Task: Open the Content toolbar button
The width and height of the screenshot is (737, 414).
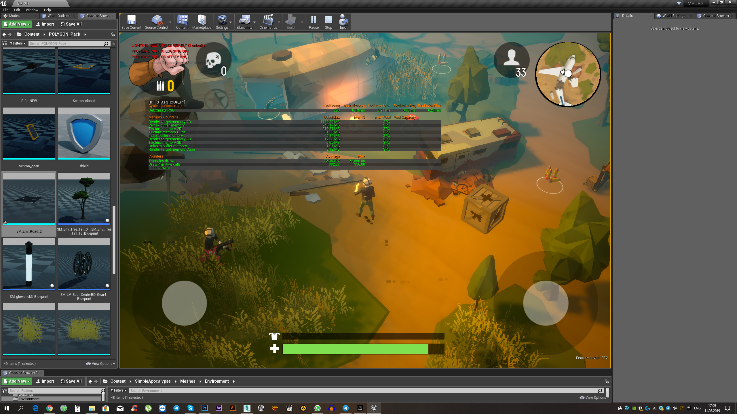Action: [x=182, y=22]
